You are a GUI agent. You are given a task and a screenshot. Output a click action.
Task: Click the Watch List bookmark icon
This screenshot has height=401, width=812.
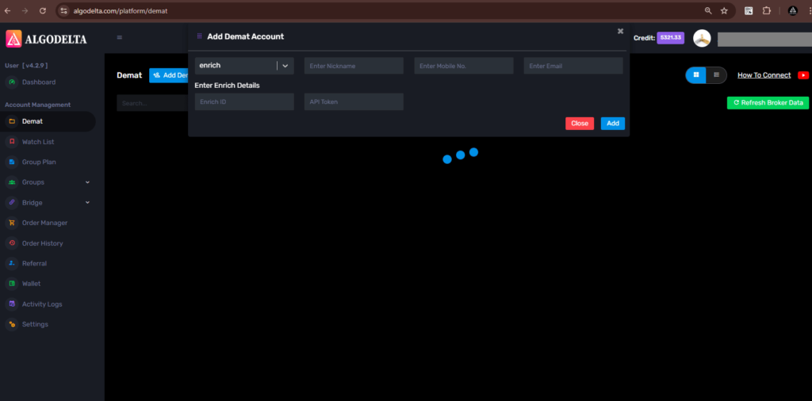click(x=11, y=142)
